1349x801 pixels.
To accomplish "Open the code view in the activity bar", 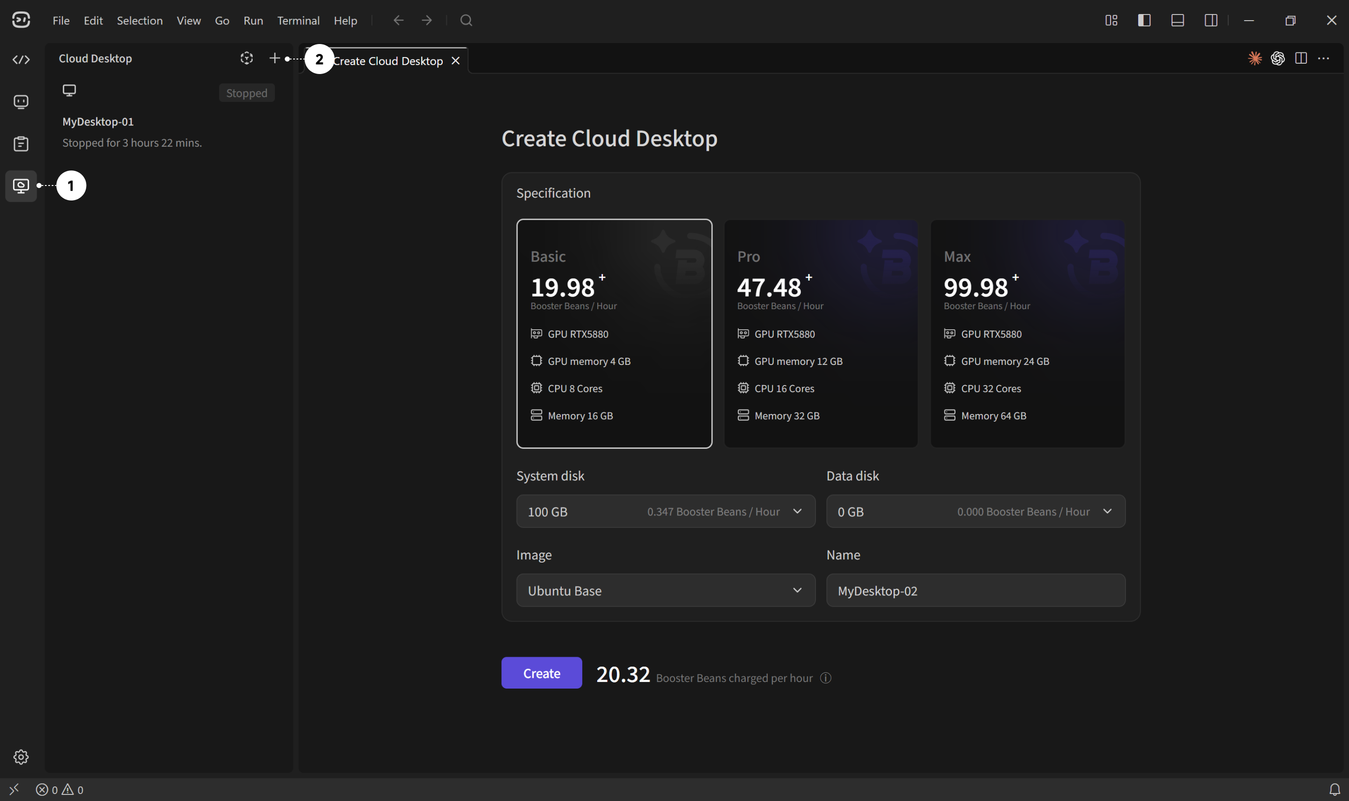I will coord(21,59).
